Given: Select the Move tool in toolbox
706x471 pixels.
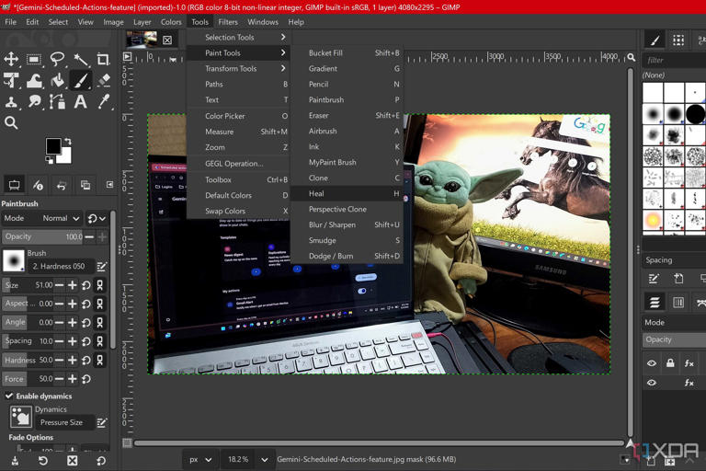Looking at the screenshot, I should coord(11,59).
